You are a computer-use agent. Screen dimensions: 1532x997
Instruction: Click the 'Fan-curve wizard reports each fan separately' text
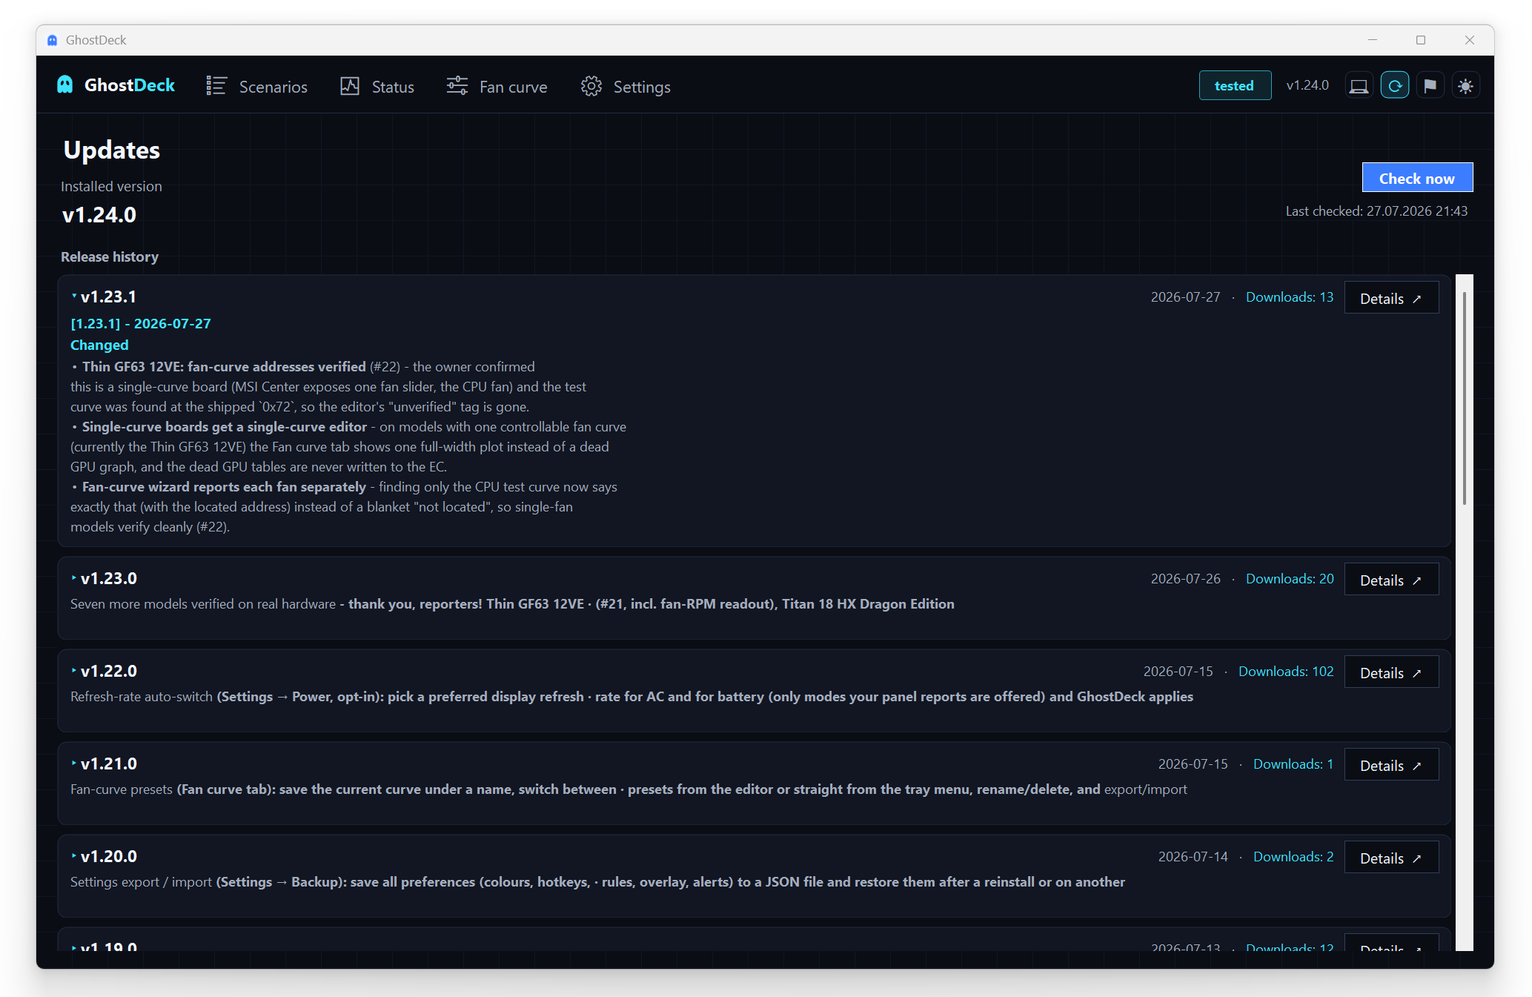[x=224, y=487]
